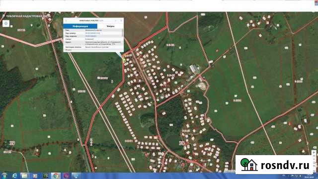Switch to the Услуги tab in parcel popup

coord(110,26)
